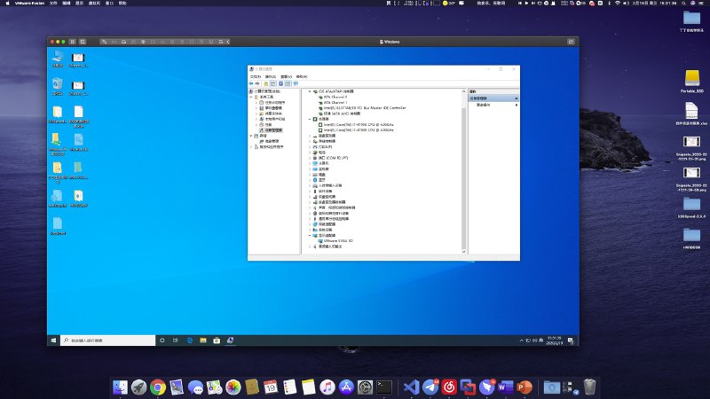Open the Music app in the Dock
The image size is (710, 399).
click(x=327, y=387)
